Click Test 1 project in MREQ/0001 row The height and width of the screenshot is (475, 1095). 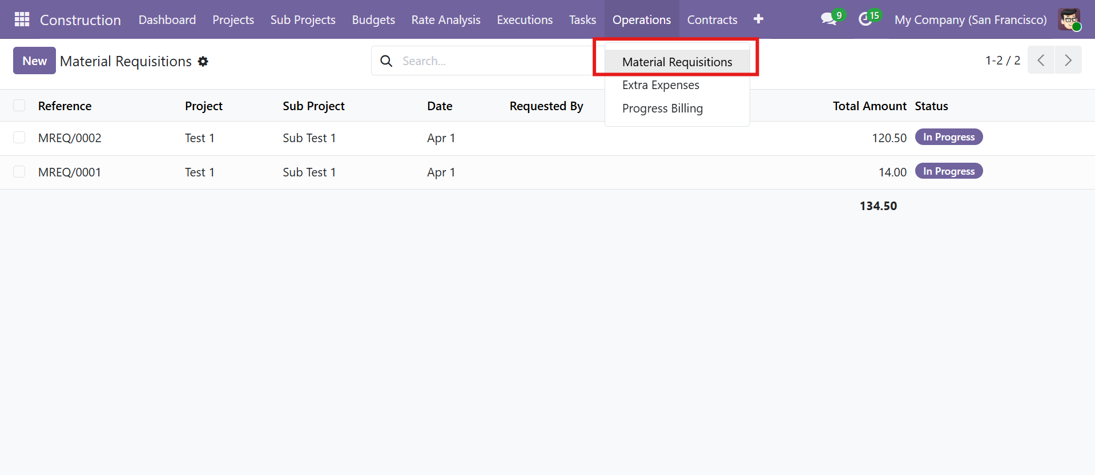click(199, 172)
